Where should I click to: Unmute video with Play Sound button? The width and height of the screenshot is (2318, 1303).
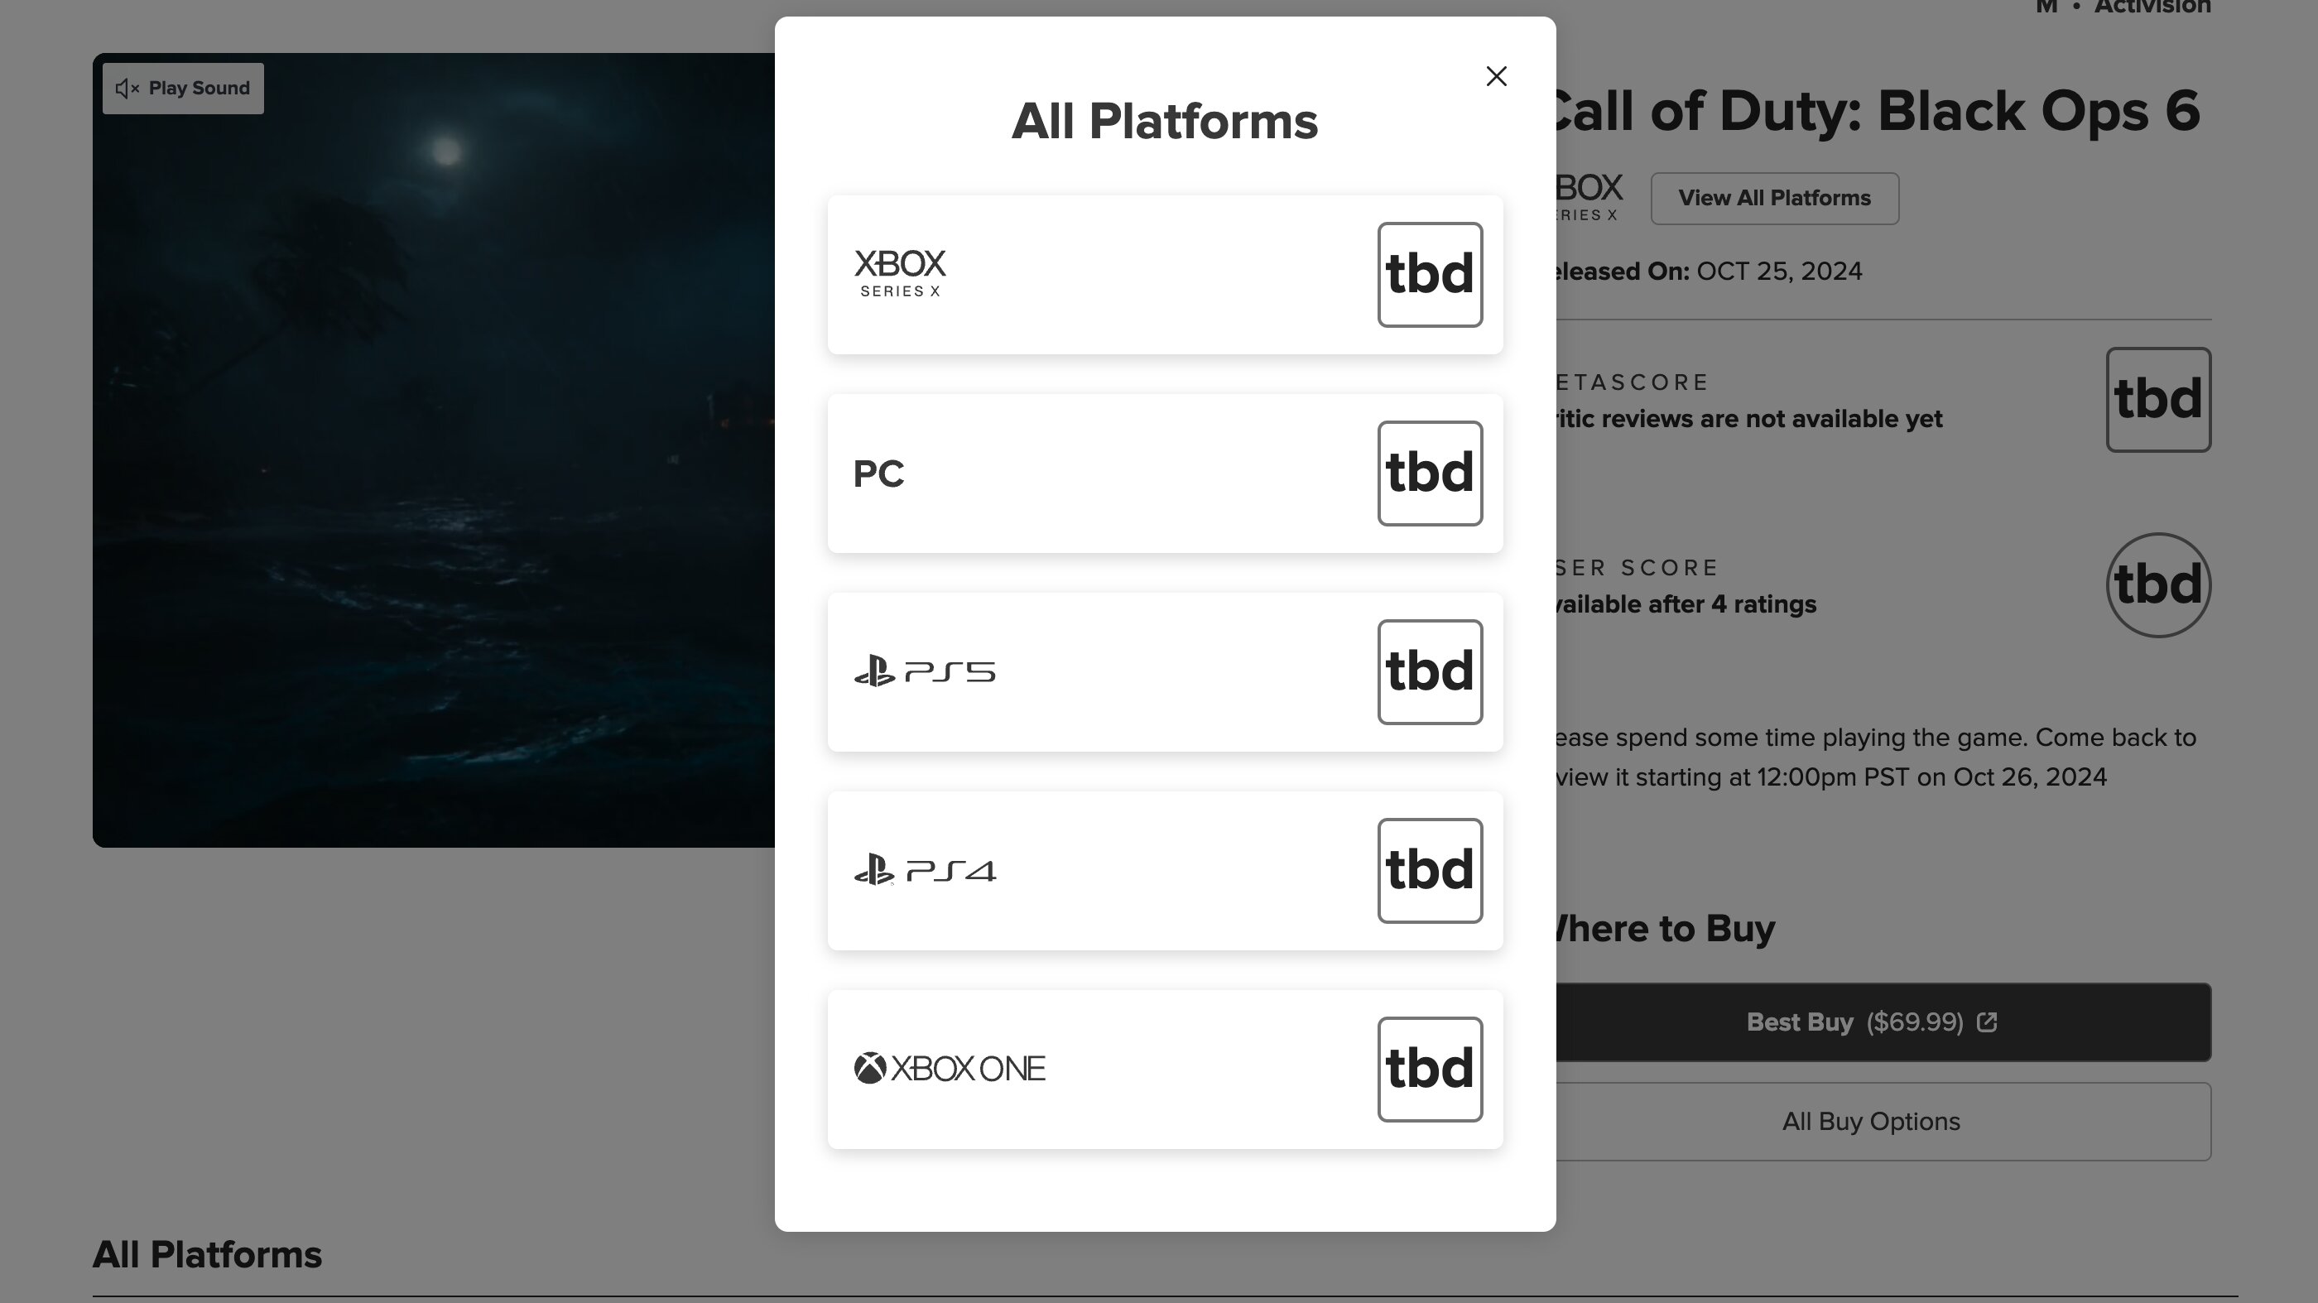click(x=183, y=89)
